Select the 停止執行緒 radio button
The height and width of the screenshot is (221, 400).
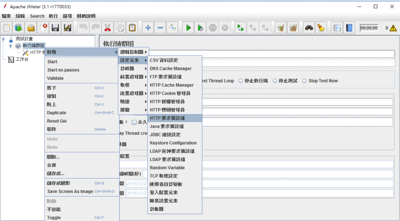tap(241, 81)
